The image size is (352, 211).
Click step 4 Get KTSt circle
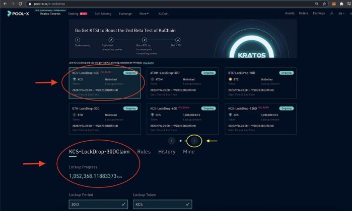178,40
